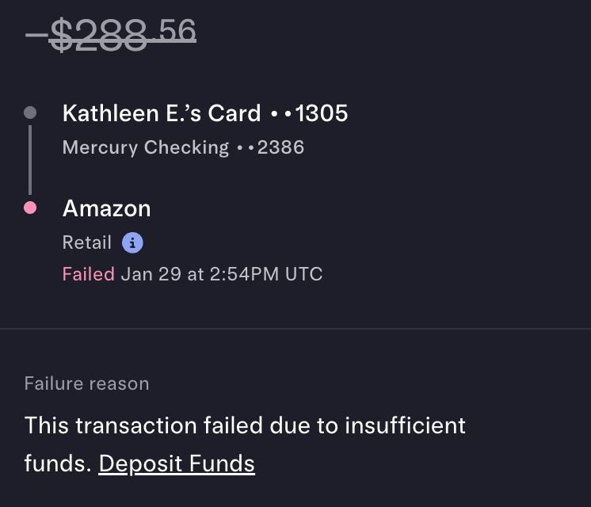Image resolution: width=591 pixels, height=507 pixels.
Task: Select Kathleen E.'s Card name
Action: [x=162, y=113]
